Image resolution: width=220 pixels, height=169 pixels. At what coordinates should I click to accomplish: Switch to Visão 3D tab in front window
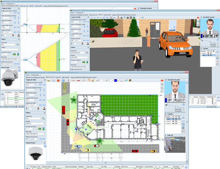click(58, 77)
